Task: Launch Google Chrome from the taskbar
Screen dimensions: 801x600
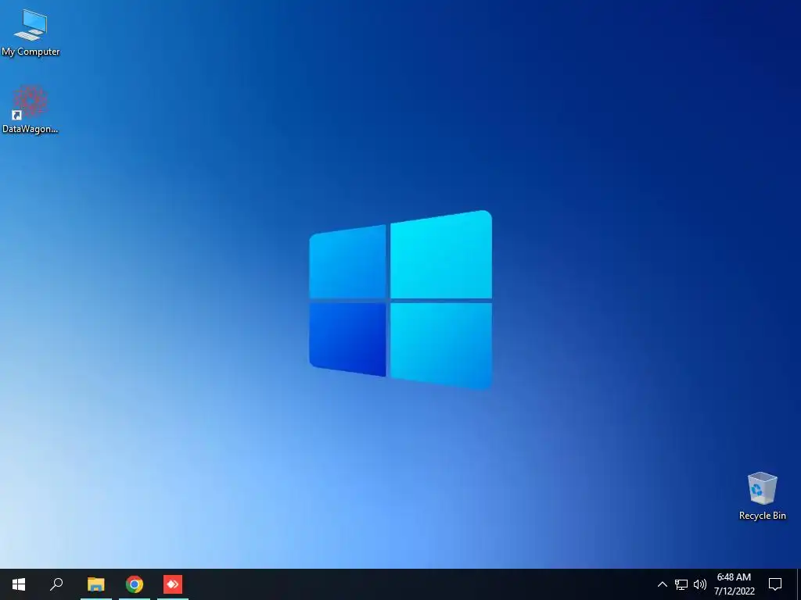Action: pos(135,584)
